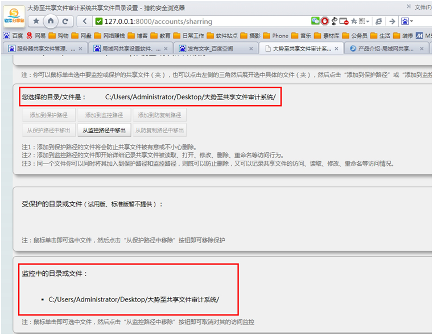The image size is (433, 335).
Task: Open the 文件 menu at top right
Action: click(422, 7)
